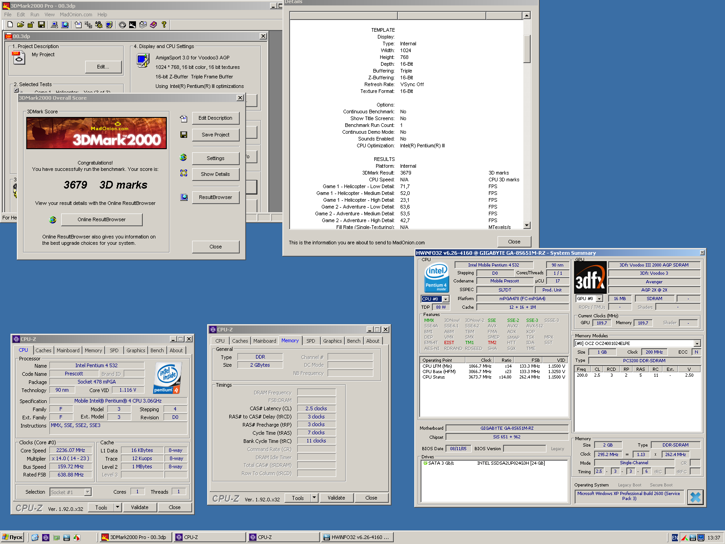Open the Socket #1 Selection dropdown in CPU-Z

[88, 492]
